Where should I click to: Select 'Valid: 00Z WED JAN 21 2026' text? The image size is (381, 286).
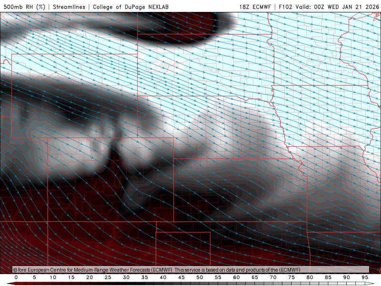pos(337,7)
